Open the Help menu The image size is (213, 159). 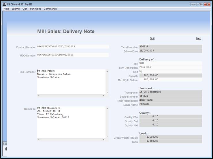tap(6, 9)
